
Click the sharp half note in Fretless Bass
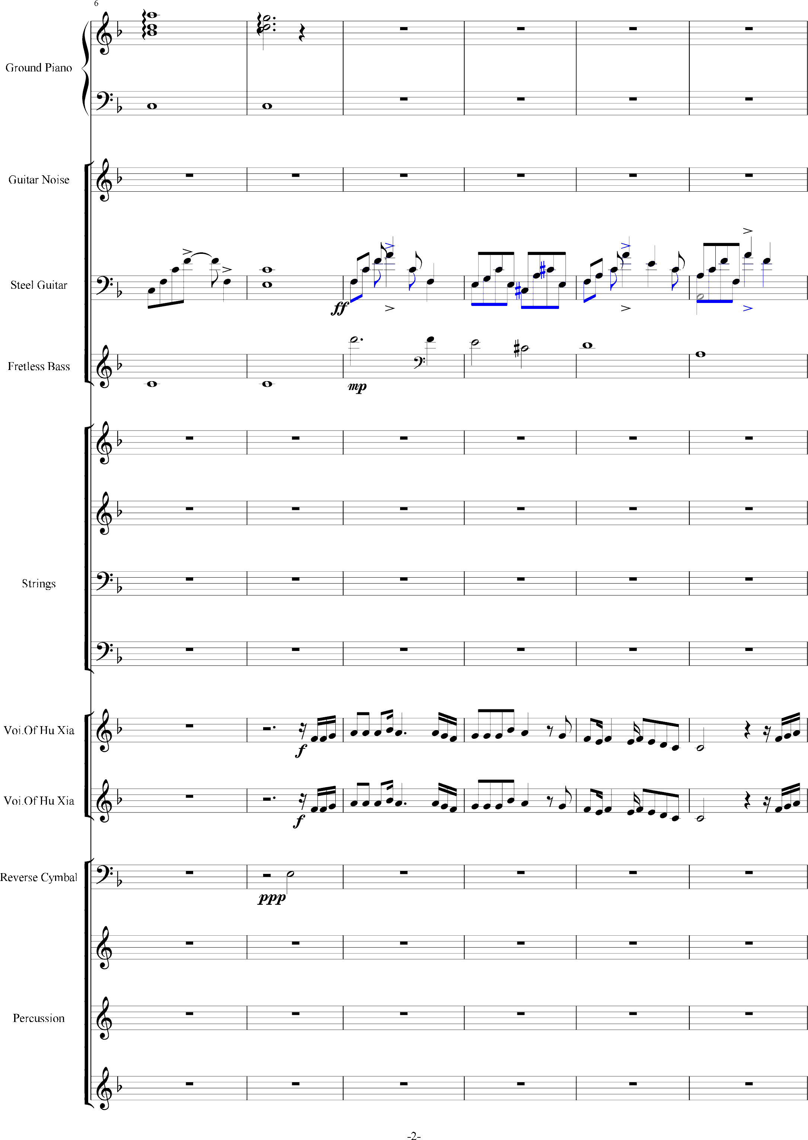point(524,348)
